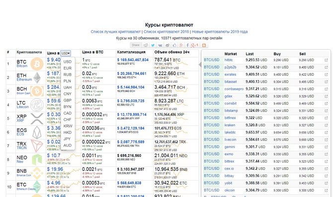Select JPY from the currency list
333x197 pixels.
point(67,139)
